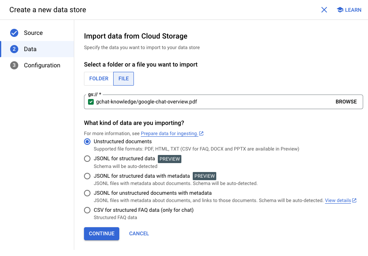
Task: Click the CANCEL button
Action: coord(139,234)
